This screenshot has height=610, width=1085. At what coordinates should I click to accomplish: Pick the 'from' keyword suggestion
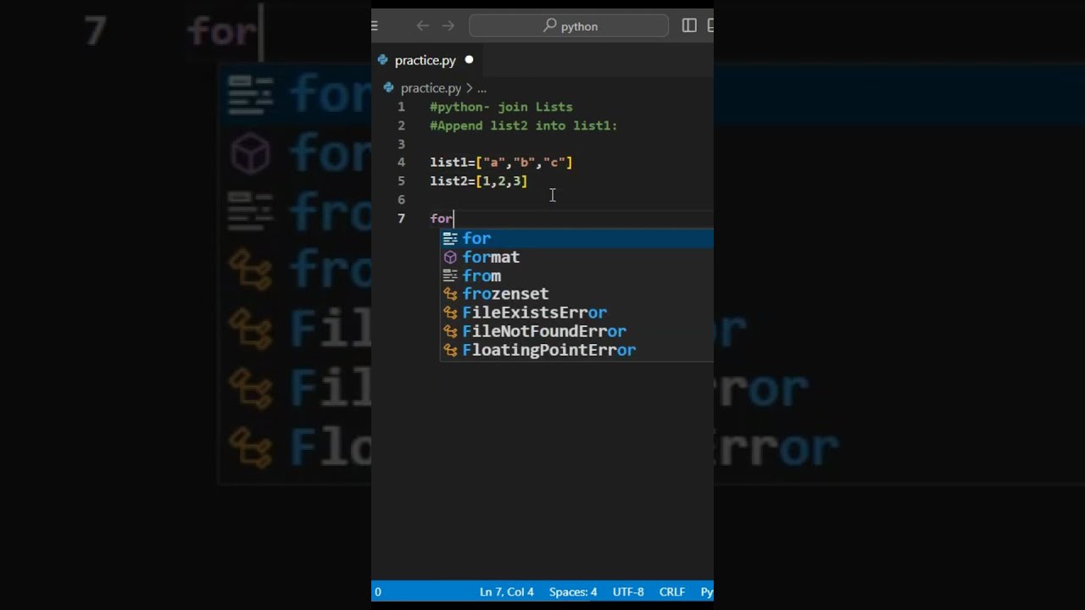click(576, 276)
